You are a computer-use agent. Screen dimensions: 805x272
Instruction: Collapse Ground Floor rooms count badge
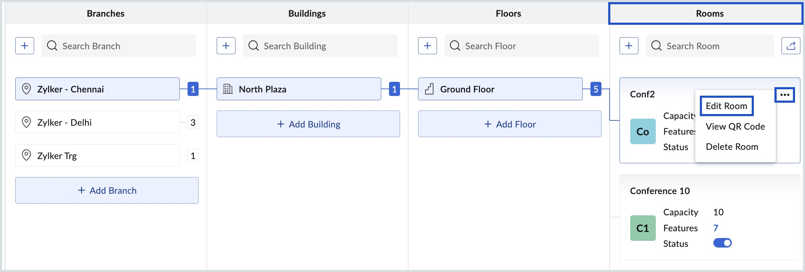tap(596, 89)
